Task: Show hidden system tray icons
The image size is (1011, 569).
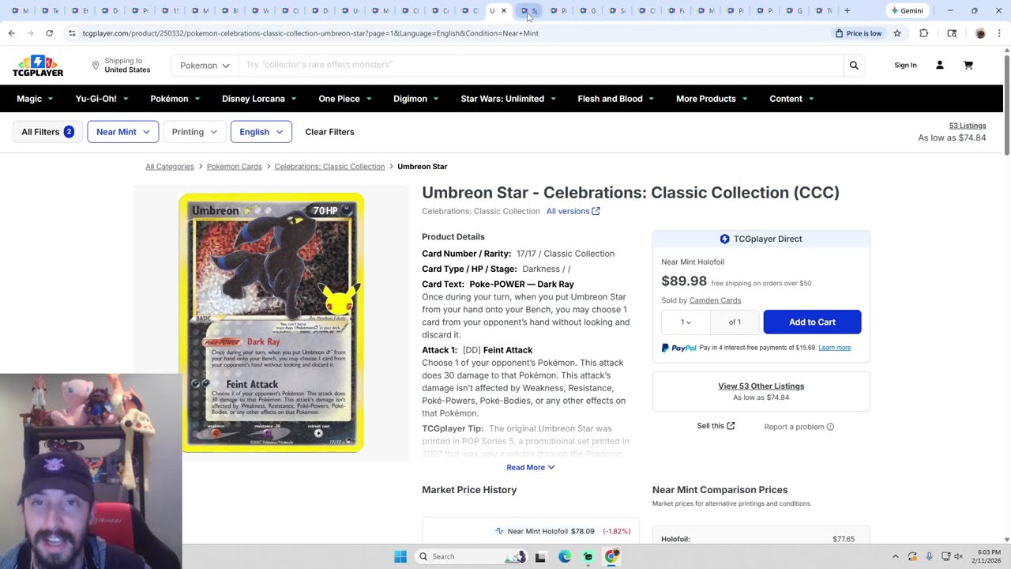Action: 895,556
